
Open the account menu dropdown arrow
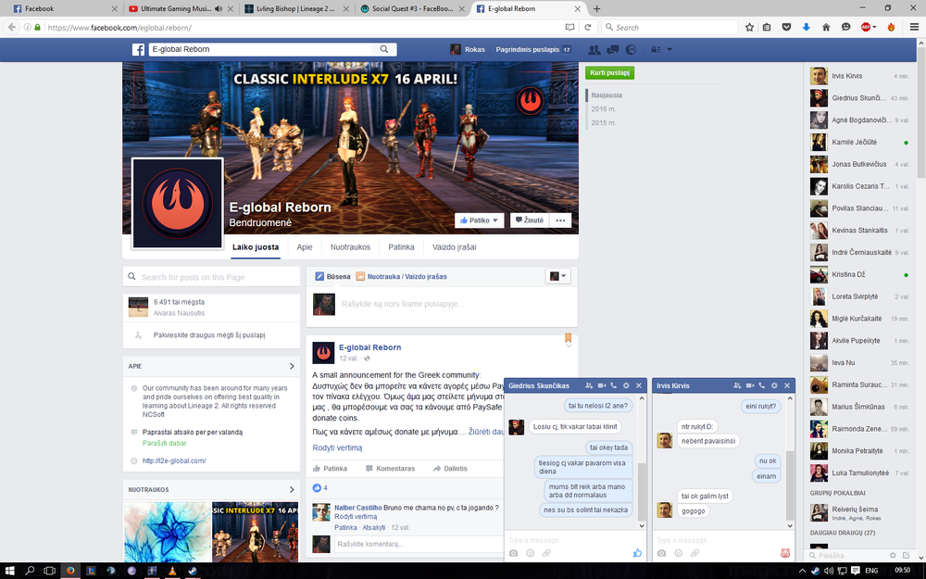(669, 49)
